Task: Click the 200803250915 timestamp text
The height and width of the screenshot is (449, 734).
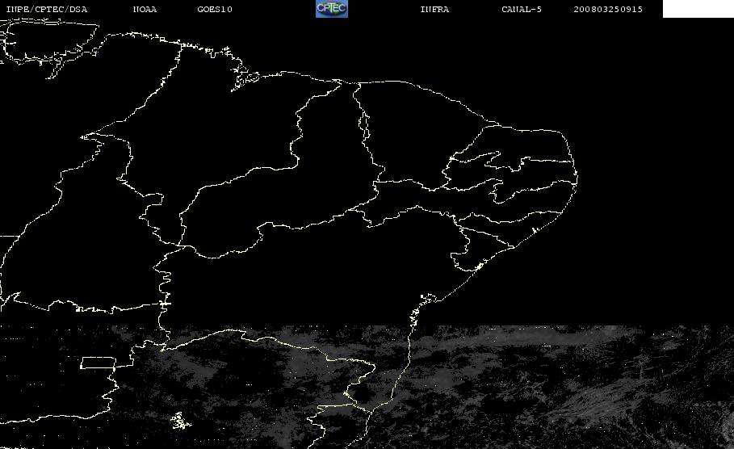Action: pyautogui.click(x=608, y=10)
